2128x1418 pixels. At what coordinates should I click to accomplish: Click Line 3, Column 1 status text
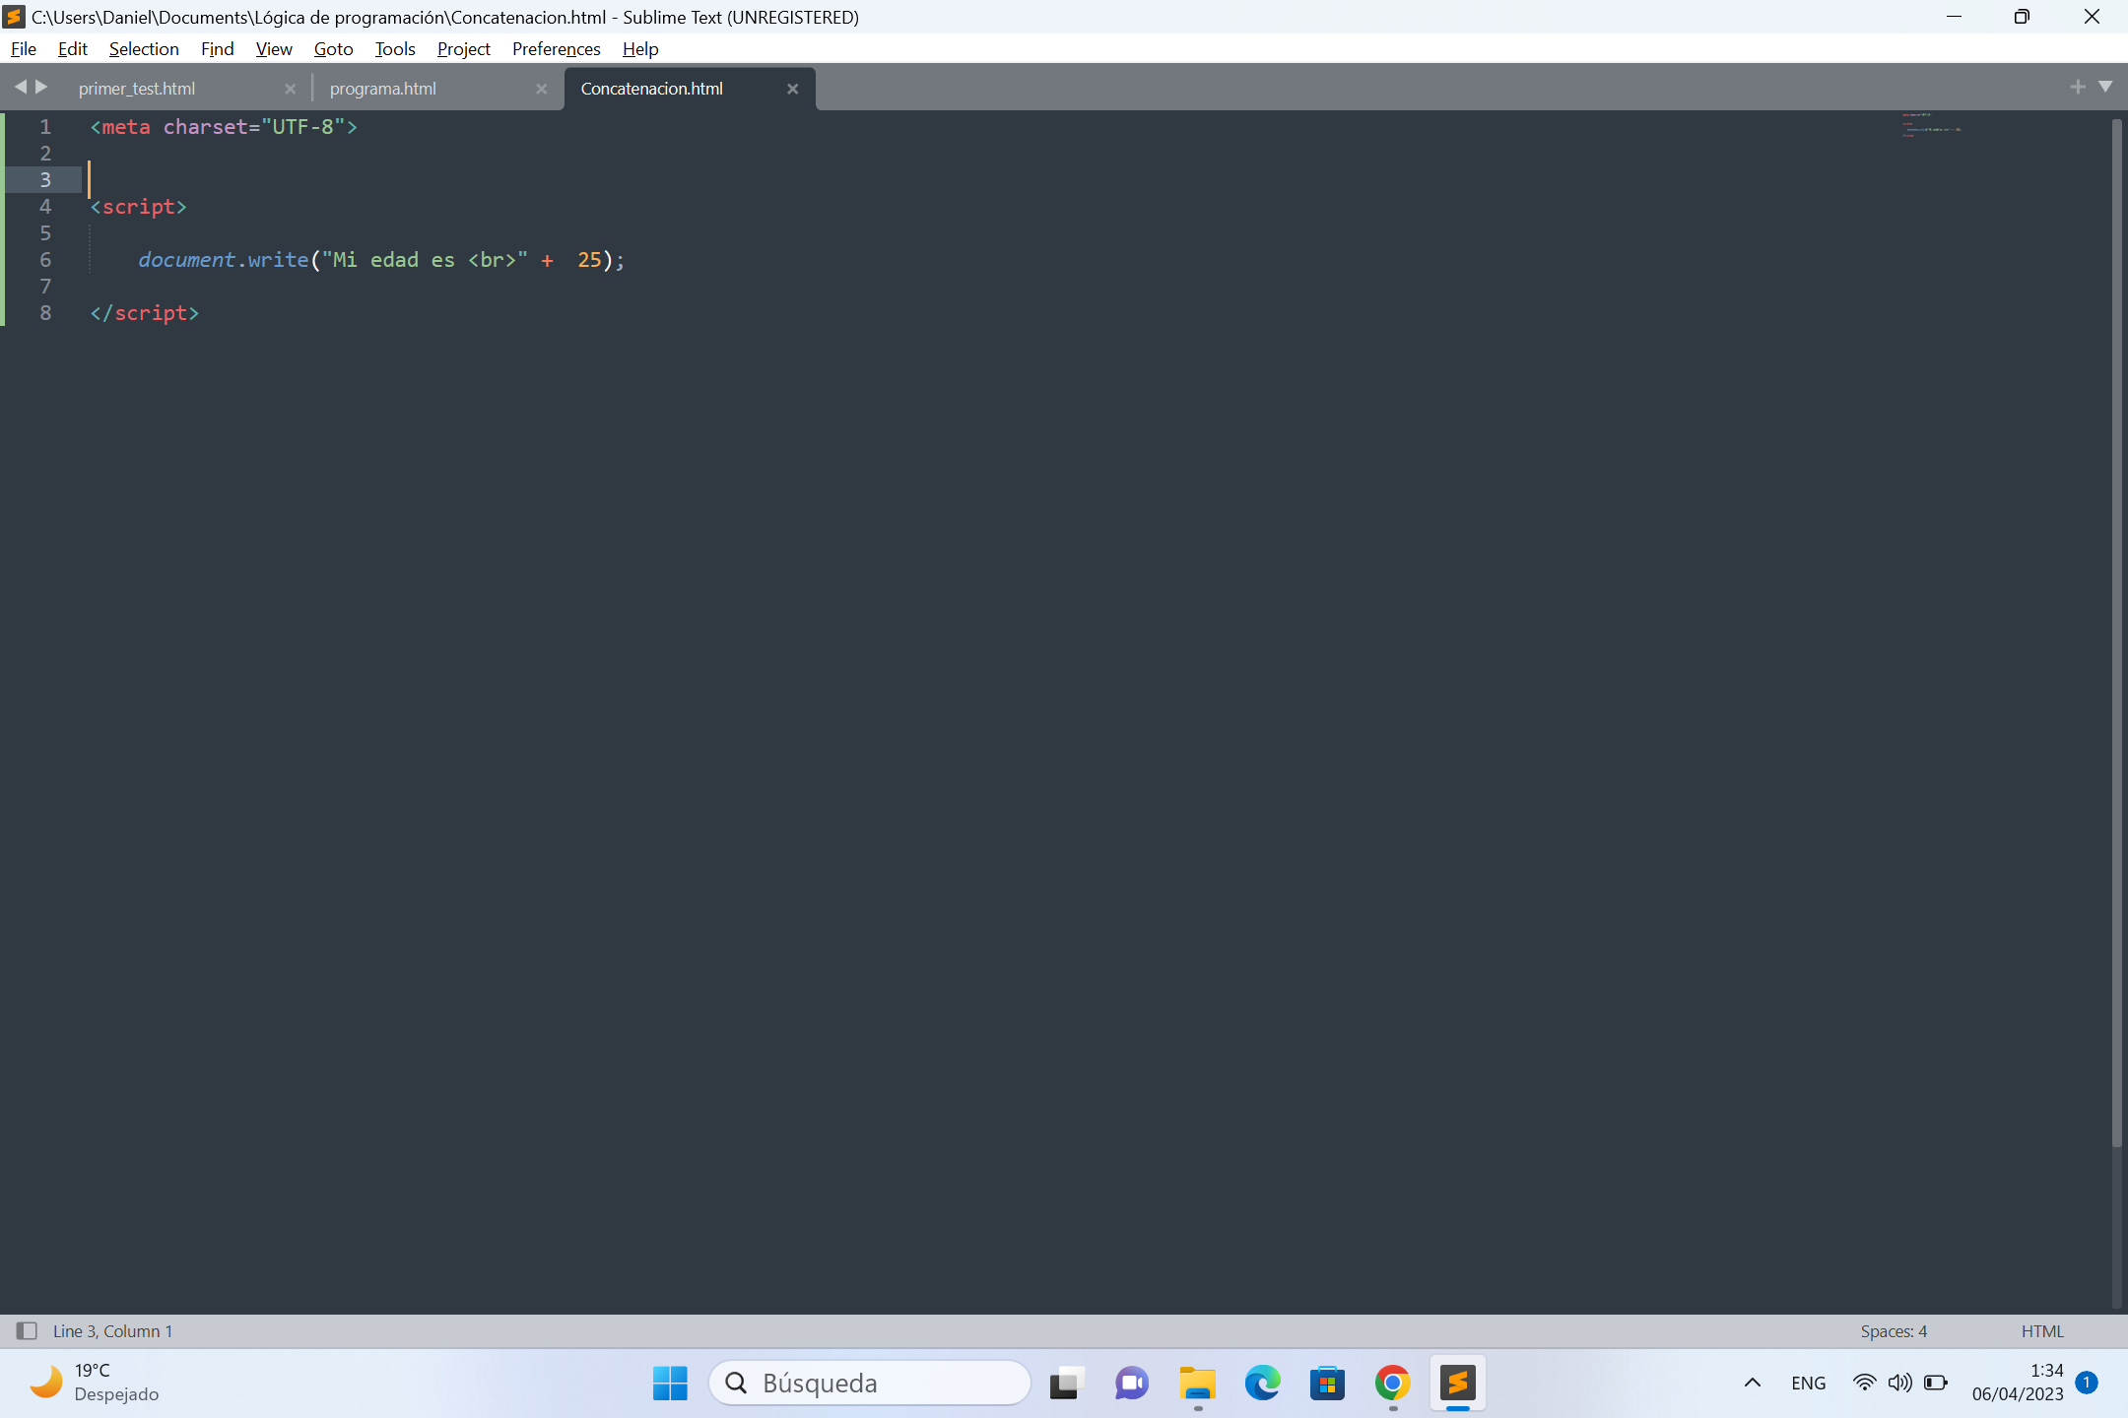112,1331
